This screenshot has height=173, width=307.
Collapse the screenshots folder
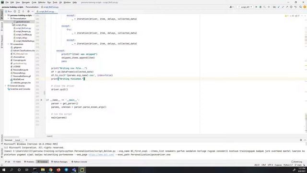[9, 44]
